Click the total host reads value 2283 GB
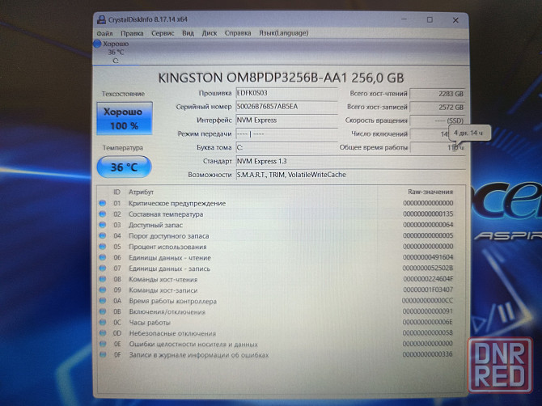The width and height of the screenshot is (542, 406). click(438, 94)
